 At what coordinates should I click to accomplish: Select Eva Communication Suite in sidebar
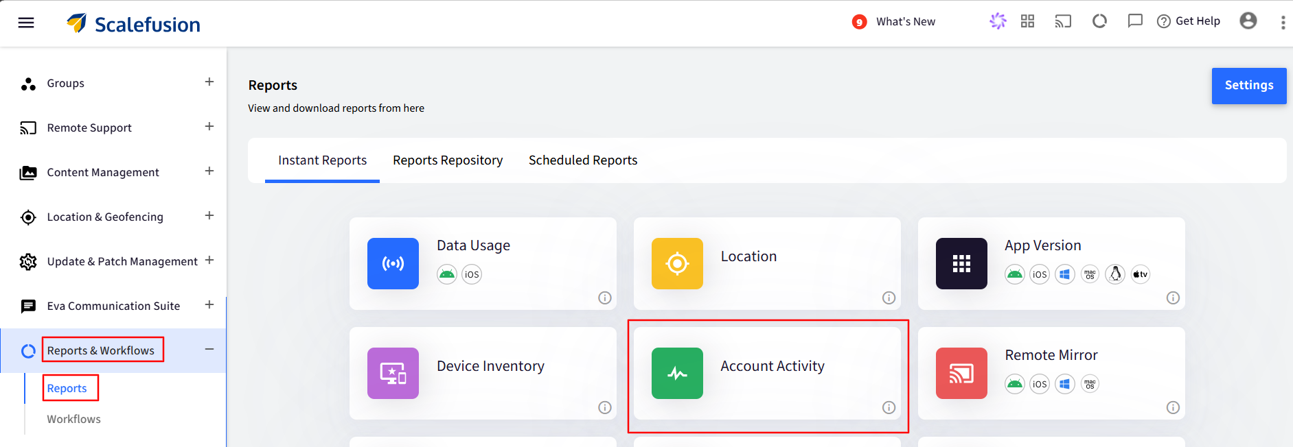click(113, 306)
